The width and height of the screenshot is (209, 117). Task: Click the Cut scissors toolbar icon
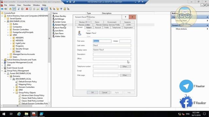pos(19,9)
